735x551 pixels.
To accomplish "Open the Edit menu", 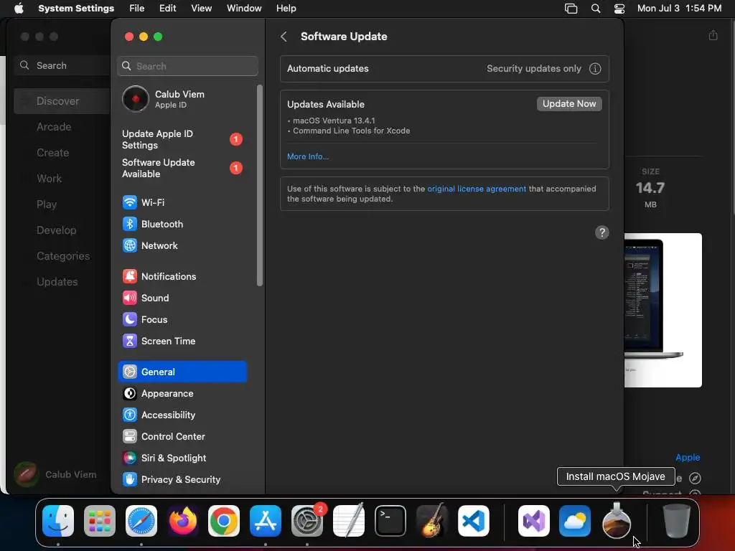I will pyautogui.click(x=167, y=9).
